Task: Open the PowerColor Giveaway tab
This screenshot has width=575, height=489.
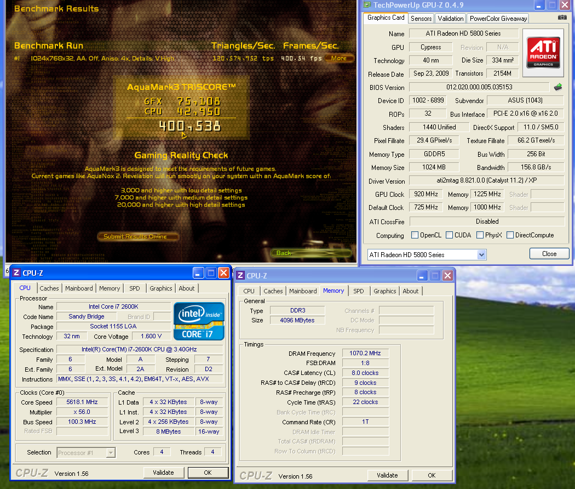Action: tap(498, 18)
